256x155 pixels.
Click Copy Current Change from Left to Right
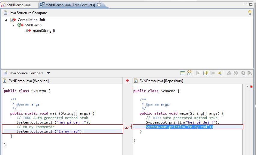213,73
